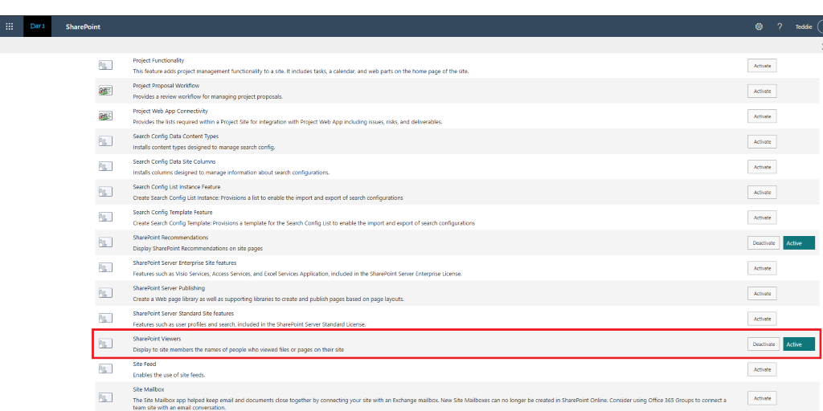
Task: Select the 'Site Feed' title text
Action: point(145,364)
